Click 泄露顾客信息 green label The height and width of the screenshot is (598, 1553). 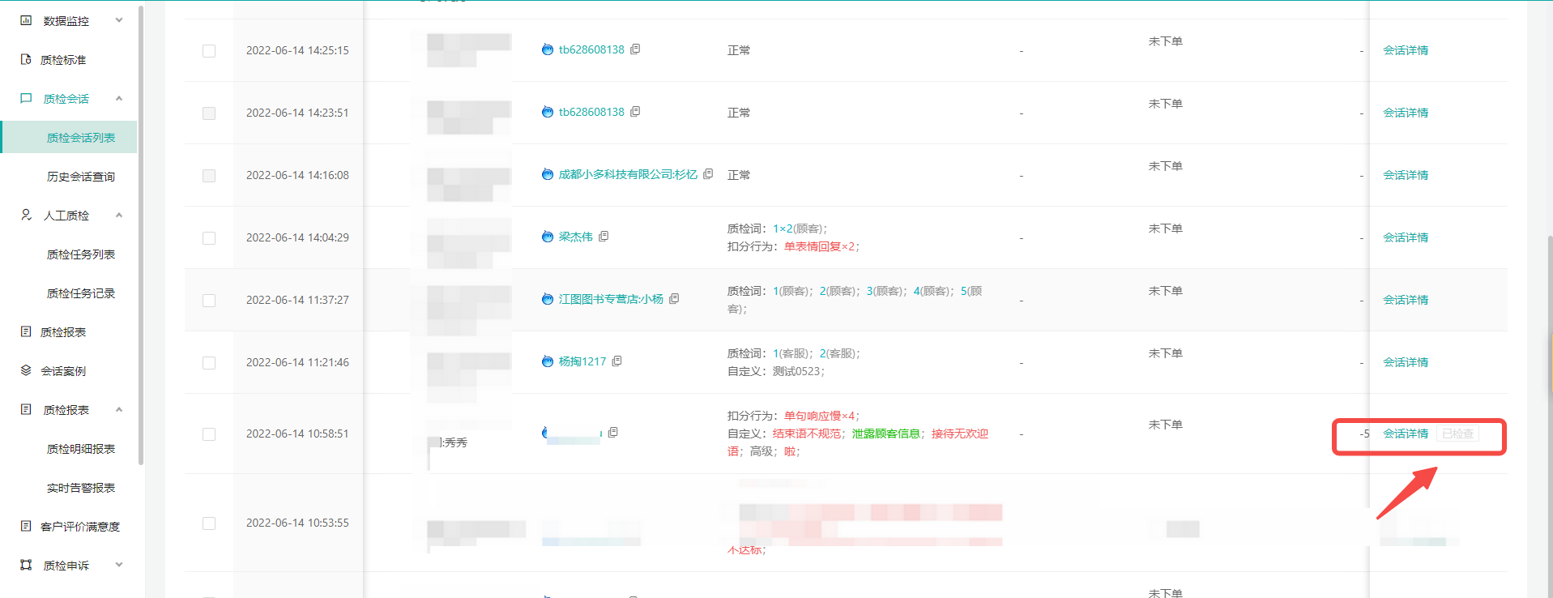(885, 434)
